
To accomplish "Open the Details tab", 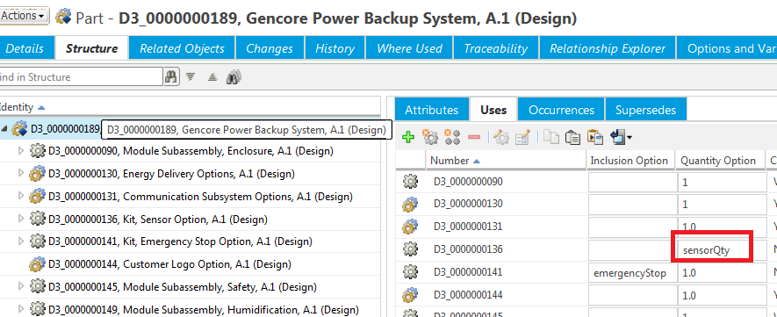I will 25,48.
